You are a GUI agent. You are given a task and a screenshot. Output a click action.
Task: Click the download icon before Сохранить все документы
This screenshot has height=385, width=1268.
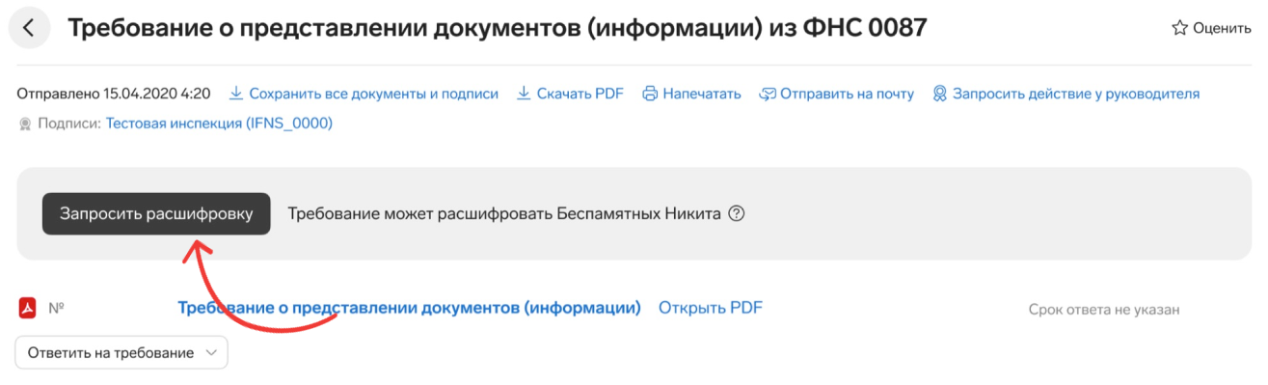coord(236,94)
